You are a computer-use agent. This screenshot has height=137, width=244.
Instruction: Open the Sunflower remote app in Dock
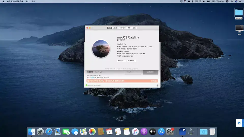coord(182,132)
